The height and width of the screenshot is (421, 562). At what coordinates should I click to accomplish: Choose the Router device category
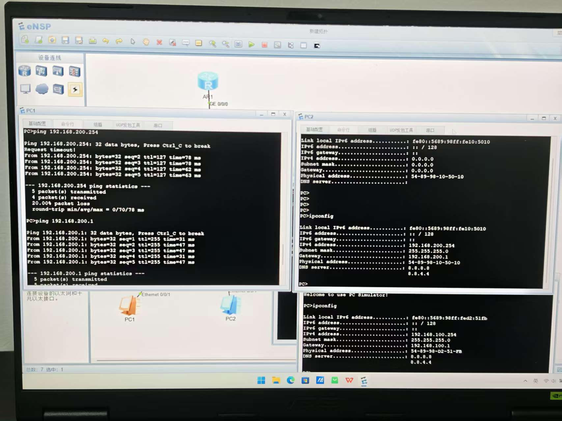coord(25,71)
